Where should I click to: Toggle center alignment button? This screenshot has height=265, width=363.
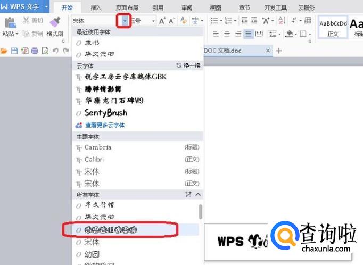pyautogui.click(x=227, y=34)
